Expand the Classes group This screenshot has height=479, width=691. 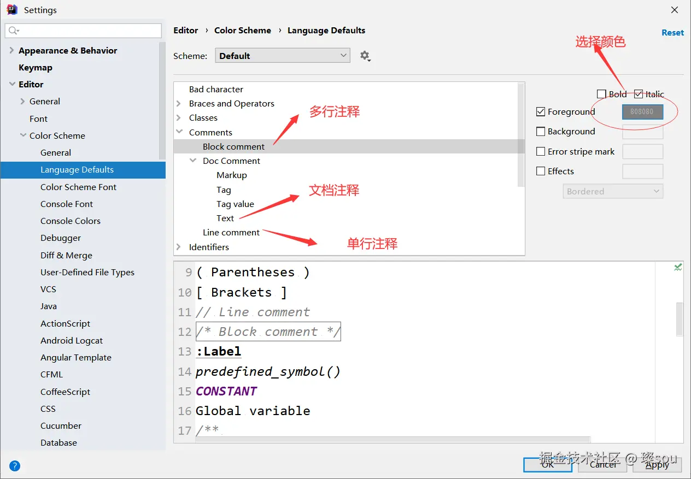179,117
